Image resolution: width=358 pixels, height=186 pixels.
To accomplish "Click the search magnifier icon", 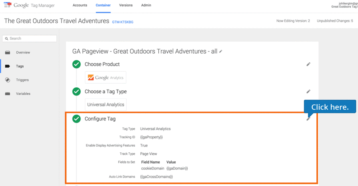I will click(x=6, y=38).
